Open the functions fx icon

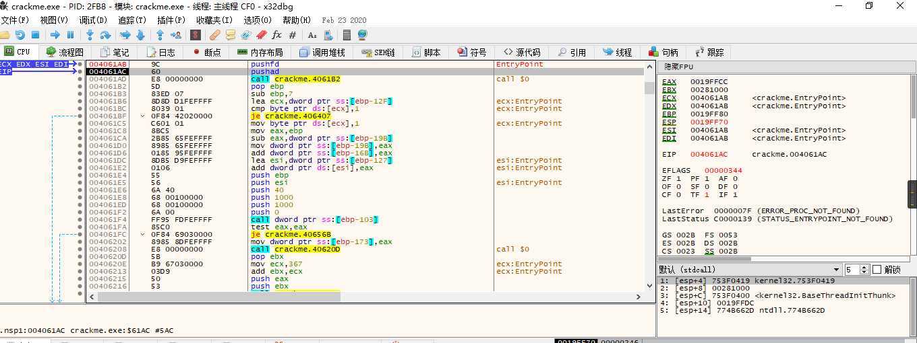click(277, 35)
